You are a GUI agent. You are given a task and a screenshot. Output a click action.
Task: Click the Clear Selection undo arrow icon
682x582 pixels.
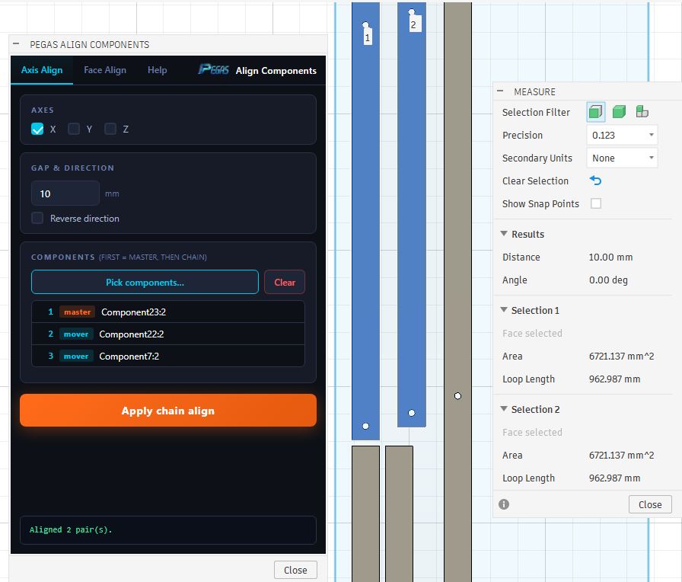click(595, 181)
